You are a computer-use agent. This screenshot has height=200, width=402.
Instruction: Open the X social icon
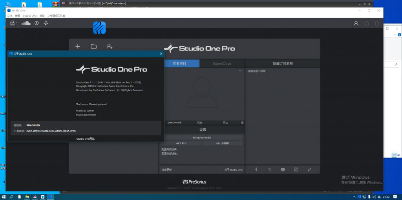(x=269, y=169)
